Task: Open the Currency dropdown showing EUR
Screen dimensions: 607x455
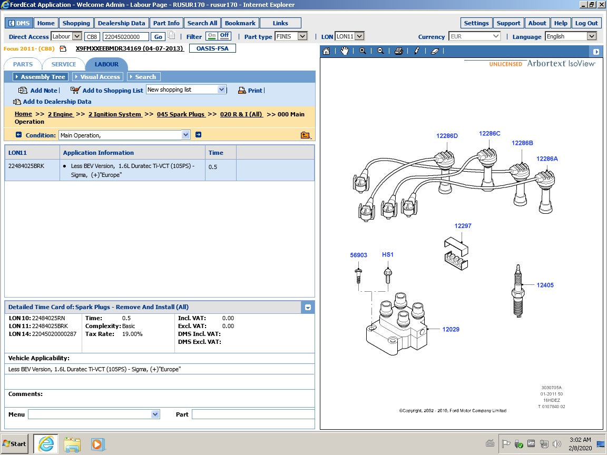Action: (496, 37)
